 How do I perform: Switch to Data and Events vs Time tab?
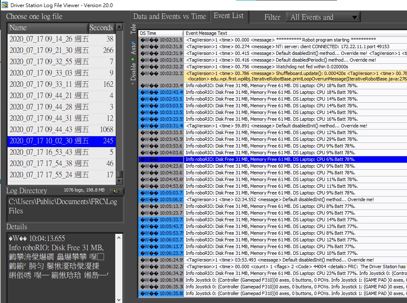click(x=169, y=16)
